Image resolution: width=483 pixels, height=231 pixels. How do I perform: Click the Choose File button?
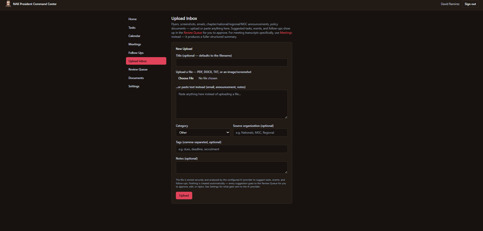click(186, 78)
